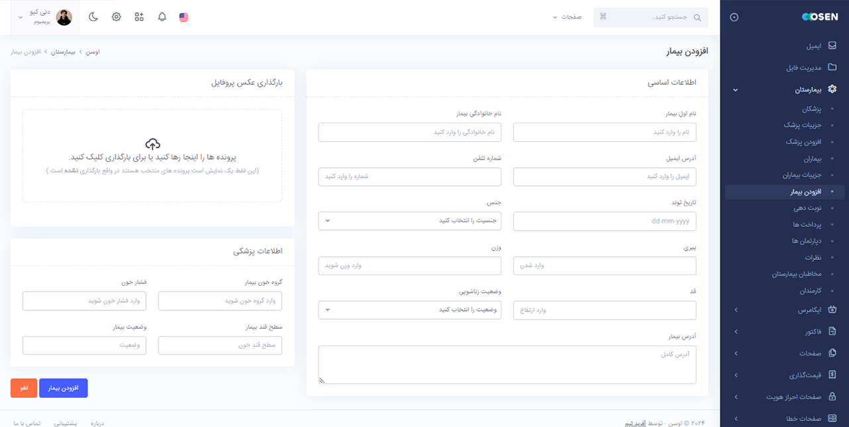Click the OSEN logo in the sidebar
Screen dimensions: 849x427
(819, 17)
